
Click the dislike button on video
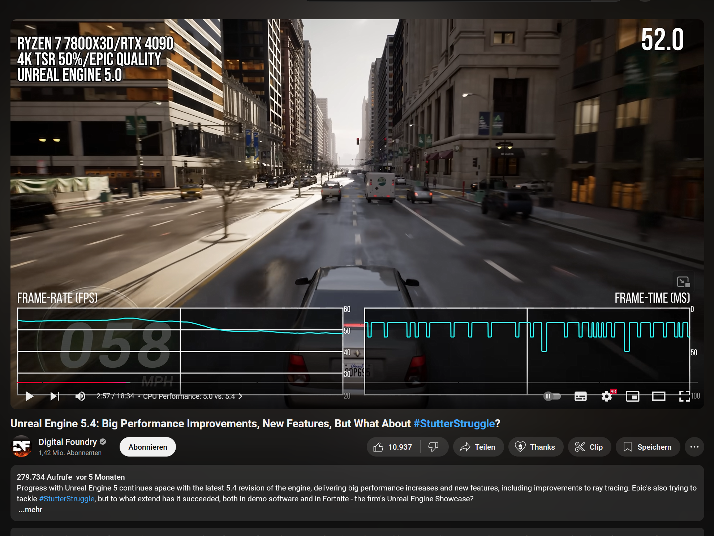point(434,446)
